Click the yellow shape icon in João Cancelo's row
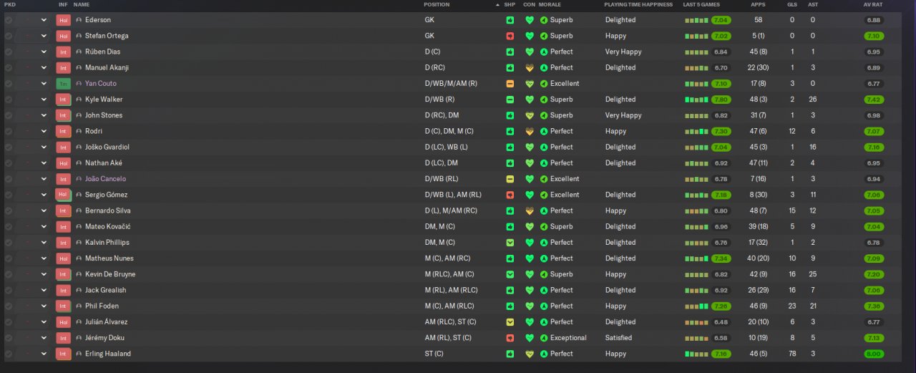The height and width of the screenshot is (373, 916). coord(510,179)
